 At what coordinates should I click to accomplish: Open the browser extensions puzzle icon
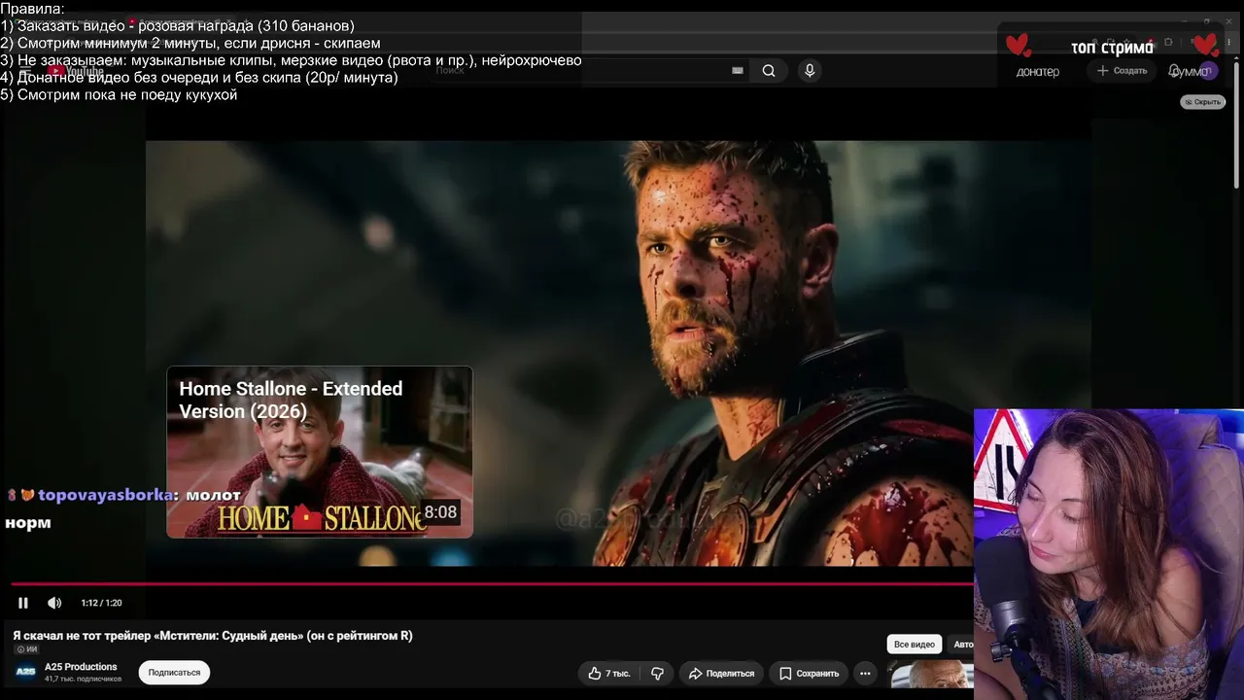tap(1168, 43)
